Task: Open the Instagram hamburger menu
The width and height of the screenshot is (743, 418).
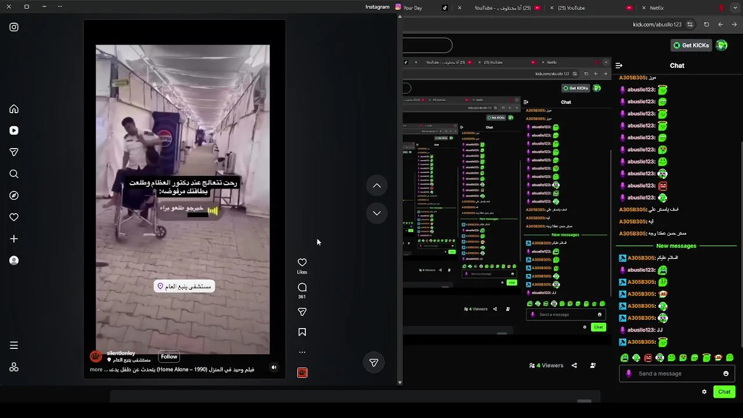Action: (x=14, y=345)
